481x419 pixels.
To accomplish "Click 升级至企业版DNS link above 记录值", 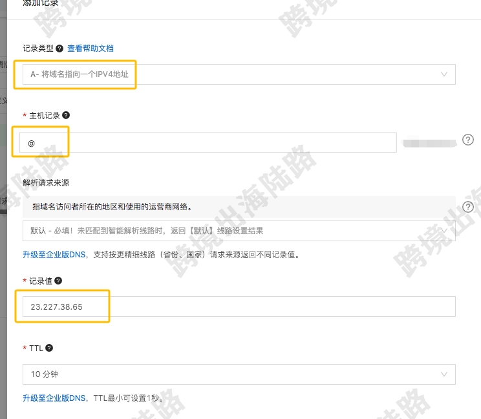I will [54, 255].
